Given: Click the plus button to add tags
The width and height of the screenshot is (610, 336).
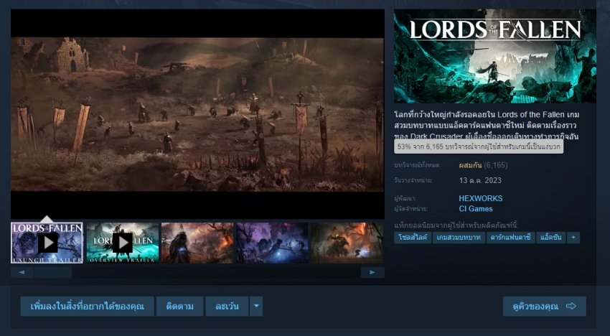Looking at the screenshot, I should [573, 238].
